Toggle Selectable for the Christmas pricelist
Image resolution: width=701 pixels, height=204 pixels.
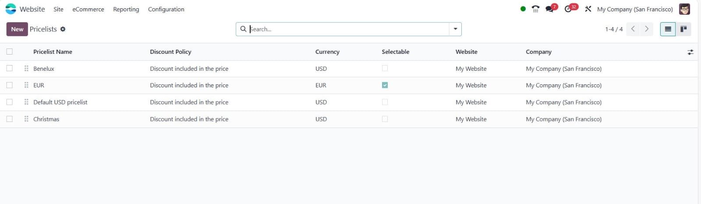coord(385,119)
